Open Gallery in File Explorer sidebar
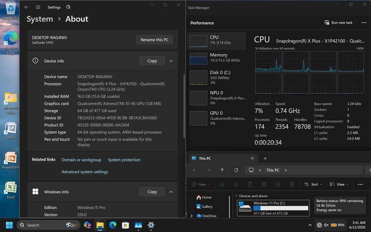Image resolution: width=371 pixels, height=232 pixels. (204, 206)
